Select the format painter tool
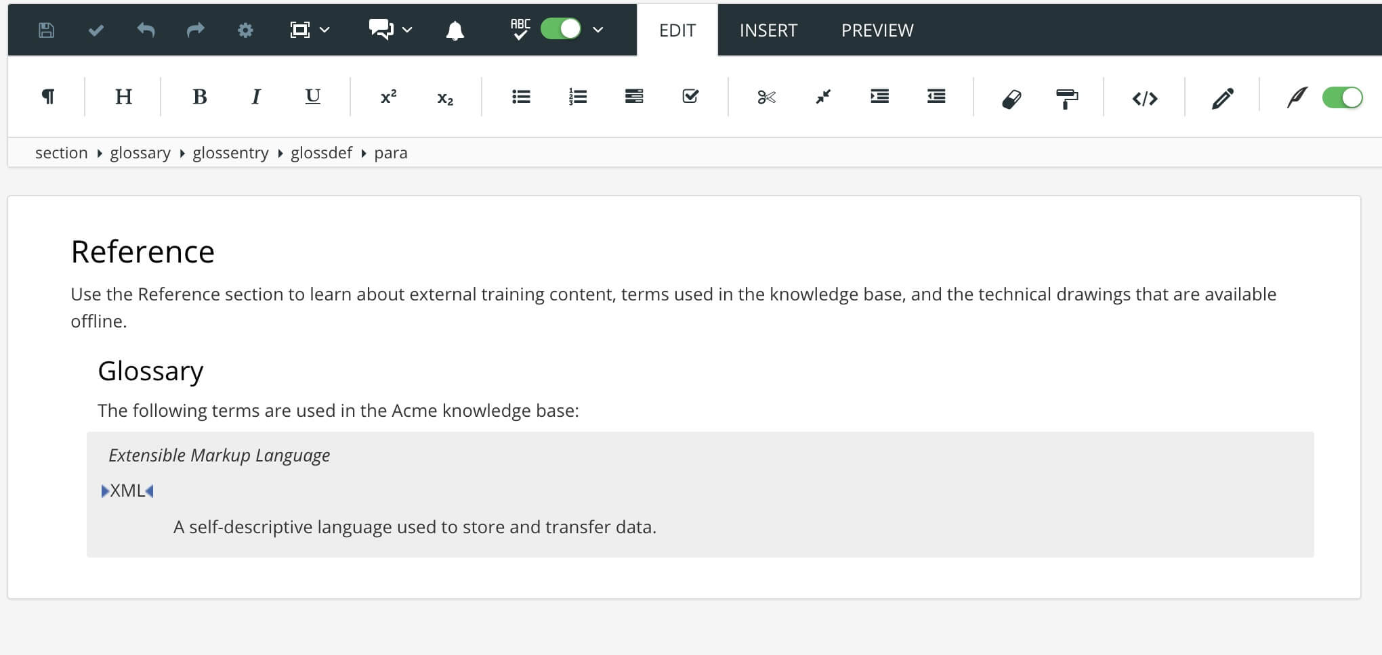This screenshot has height=655, width=1382. click(x=1066, y=97)
